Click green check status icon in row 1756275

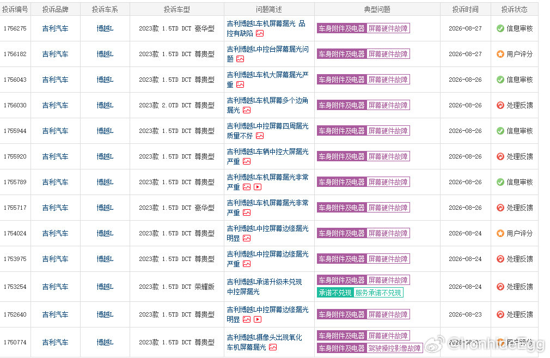coord(500,28)
